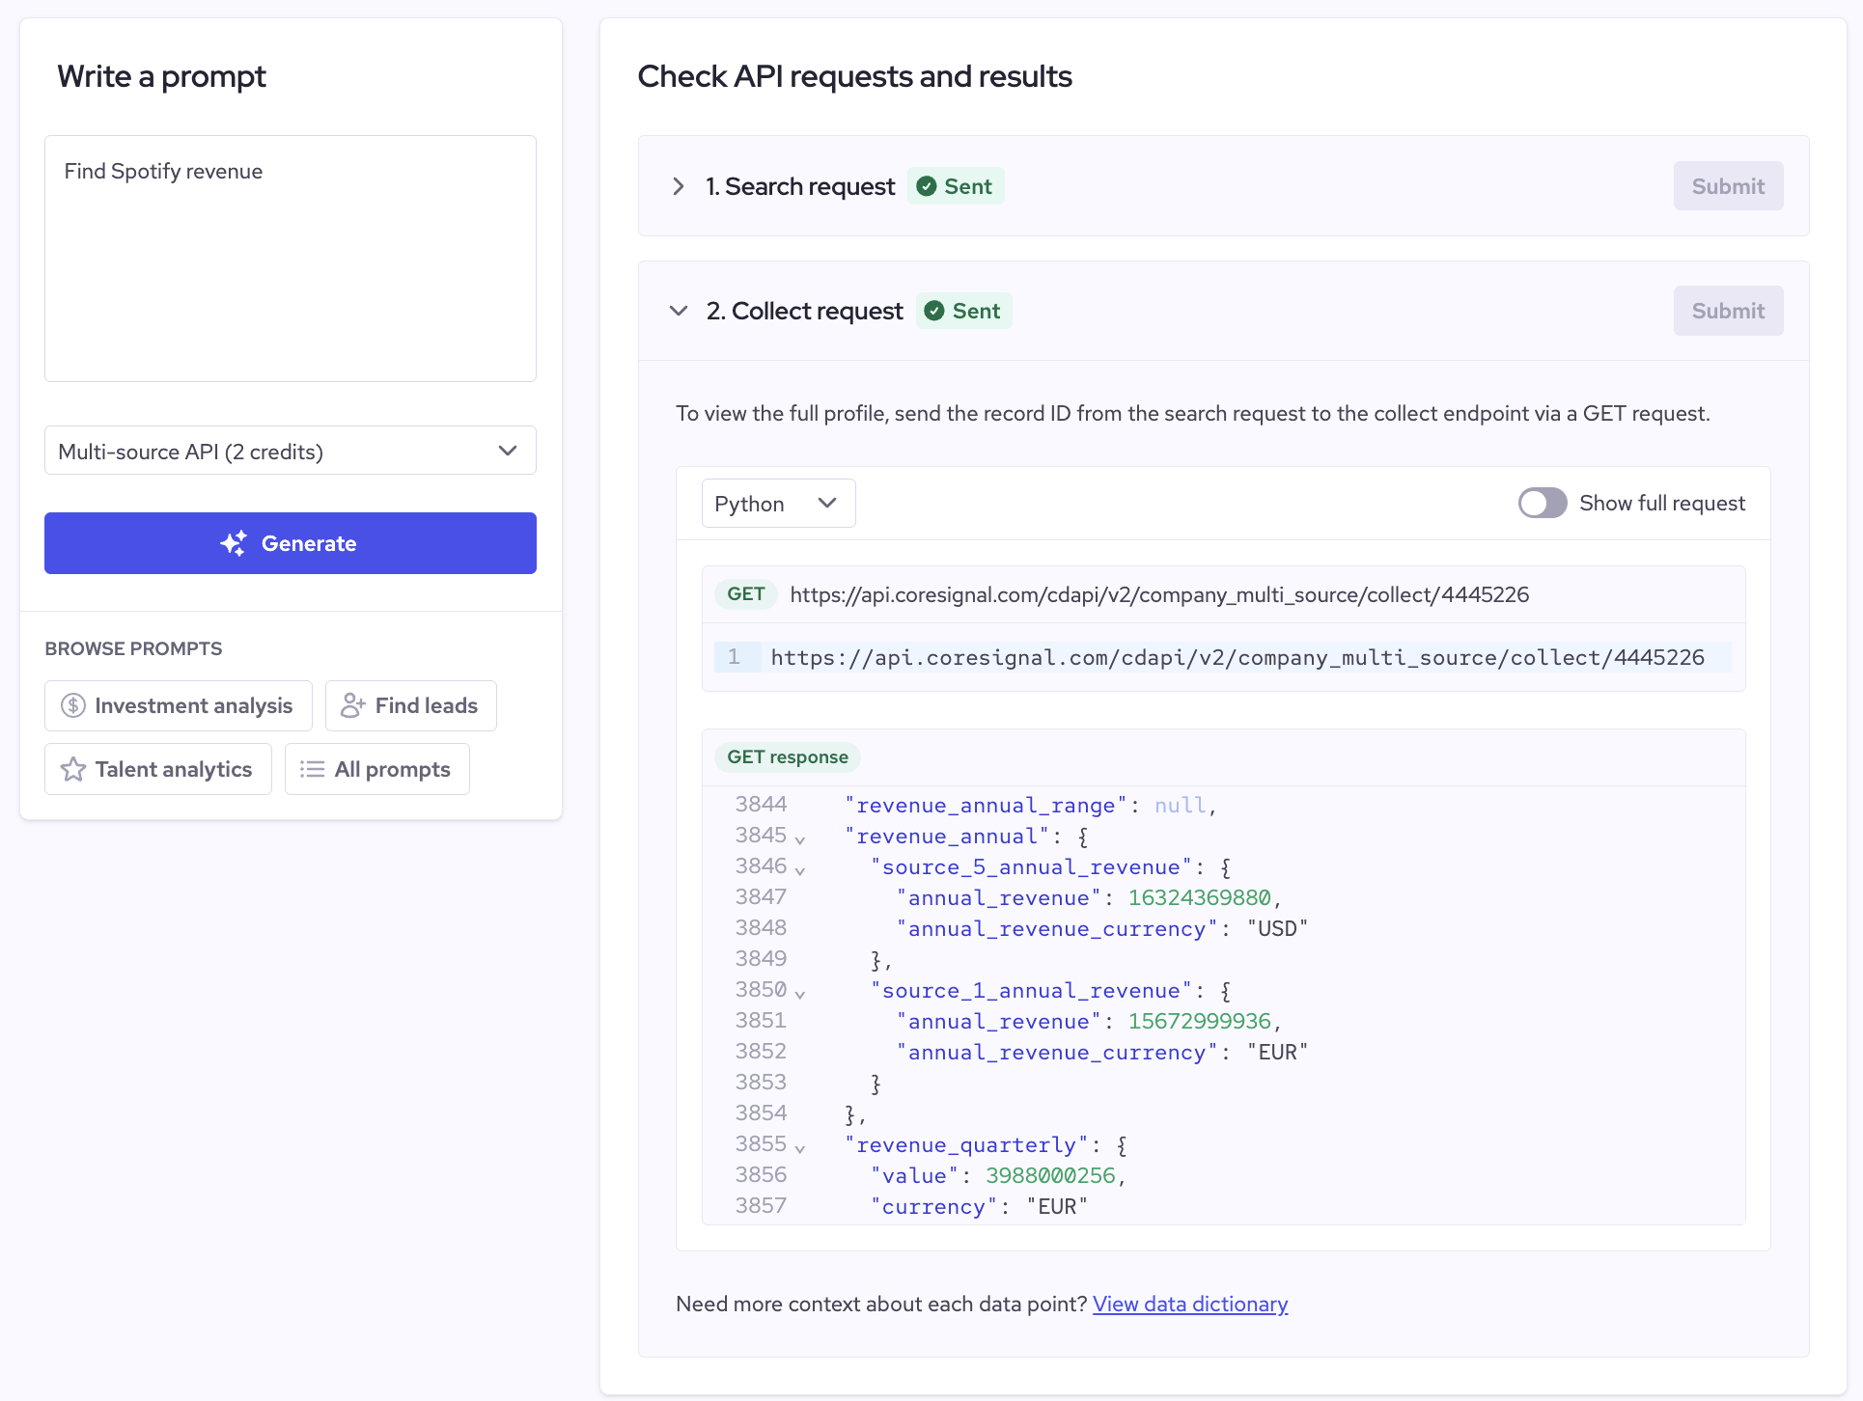Click the Sent checkmark on Collect request

[x=934, y=311]
